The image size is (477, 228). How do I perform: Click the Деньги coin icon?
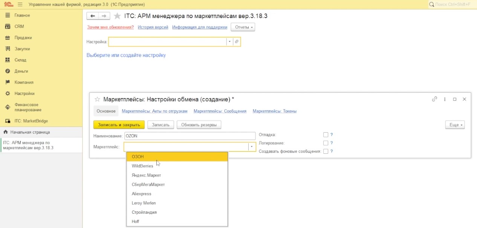(7, 71)
